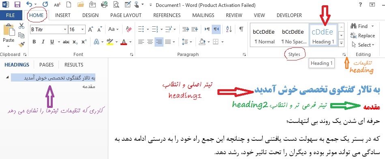Decrease font size with Shrink Font
This screenshot has height=159, width=385.
click(99, 30)
